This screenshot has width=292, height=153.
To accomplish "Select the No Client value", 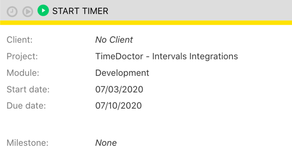I will (x=114, y=40).
